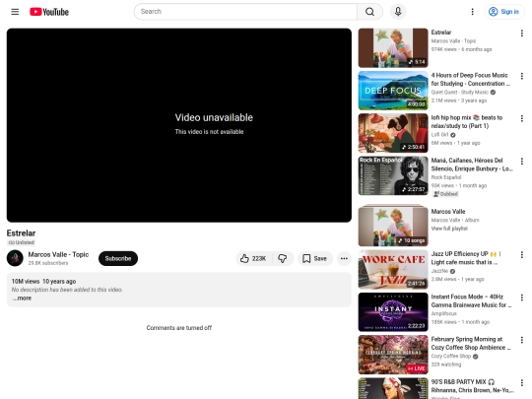
Task: Click Cozy Coffee Shop channel name
Action: coord(451,357)
